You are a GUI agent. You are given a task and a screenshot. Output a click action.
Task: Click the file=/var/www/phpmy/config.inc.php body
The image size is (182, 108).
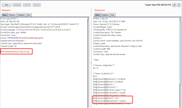(x=15, y=52)
